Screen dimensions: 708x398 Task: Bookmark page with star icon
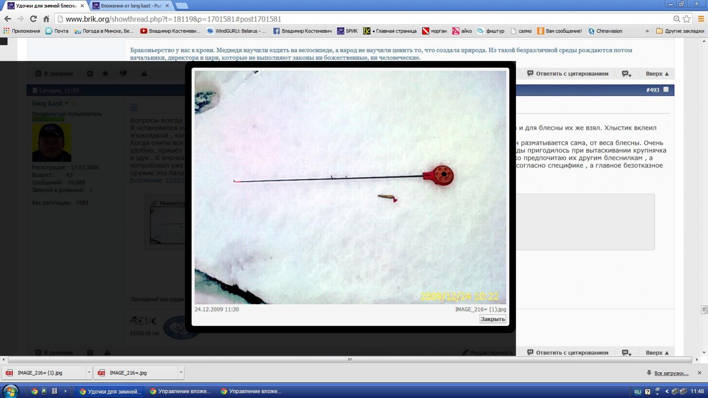pyautogui.click(x=687, y=19)
